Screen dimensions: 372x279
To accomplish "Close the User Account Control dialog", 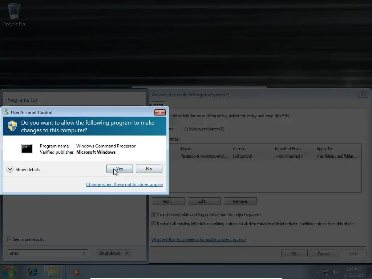I will tap(160, 113).
